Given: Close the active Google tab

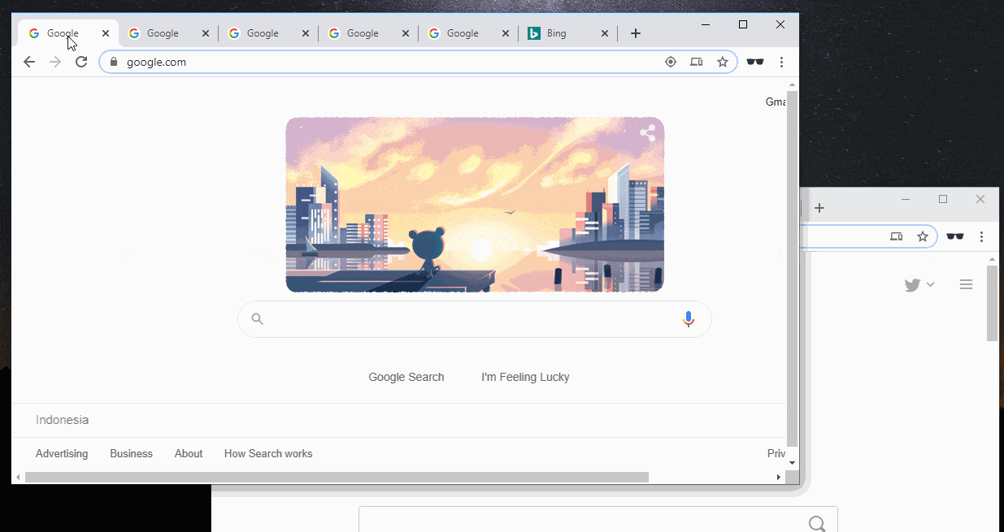Looking at the screenshot, I should 106,33.
